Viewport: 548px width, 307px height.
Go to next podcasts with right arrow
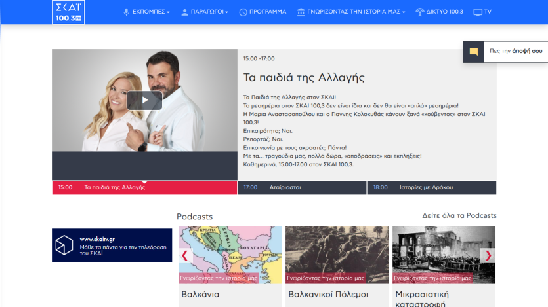point(488,255)
